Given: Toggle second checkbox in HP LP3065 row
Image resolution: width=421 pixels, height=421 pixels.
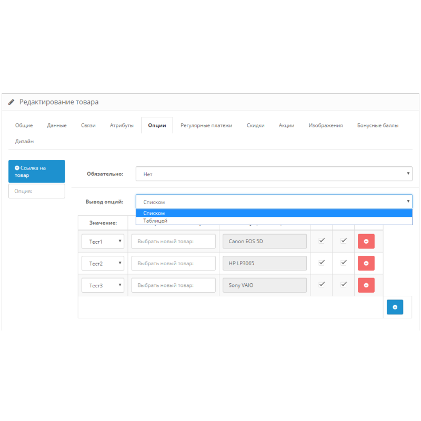Looking at the screenshot, I should [x=344, y=263].
